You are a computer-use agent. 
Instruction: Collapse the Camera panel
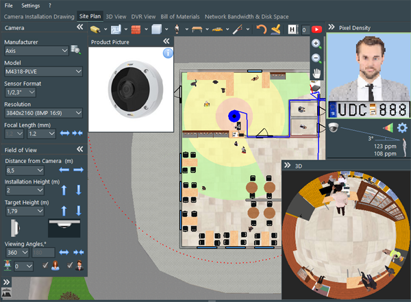pyautogui.click(x=80, y=27)
